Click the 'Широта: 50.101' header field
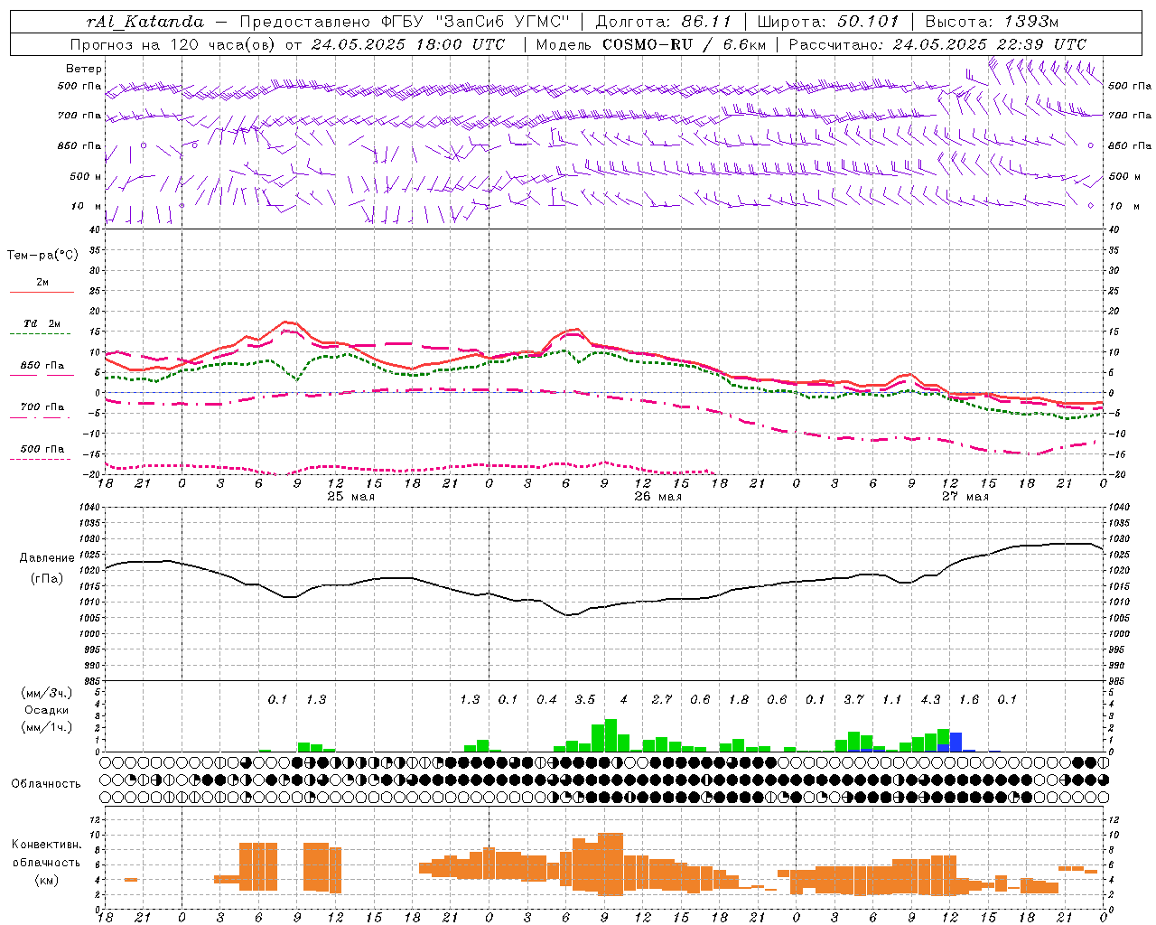The image size is (1156, 925). [x=827, y=22]
